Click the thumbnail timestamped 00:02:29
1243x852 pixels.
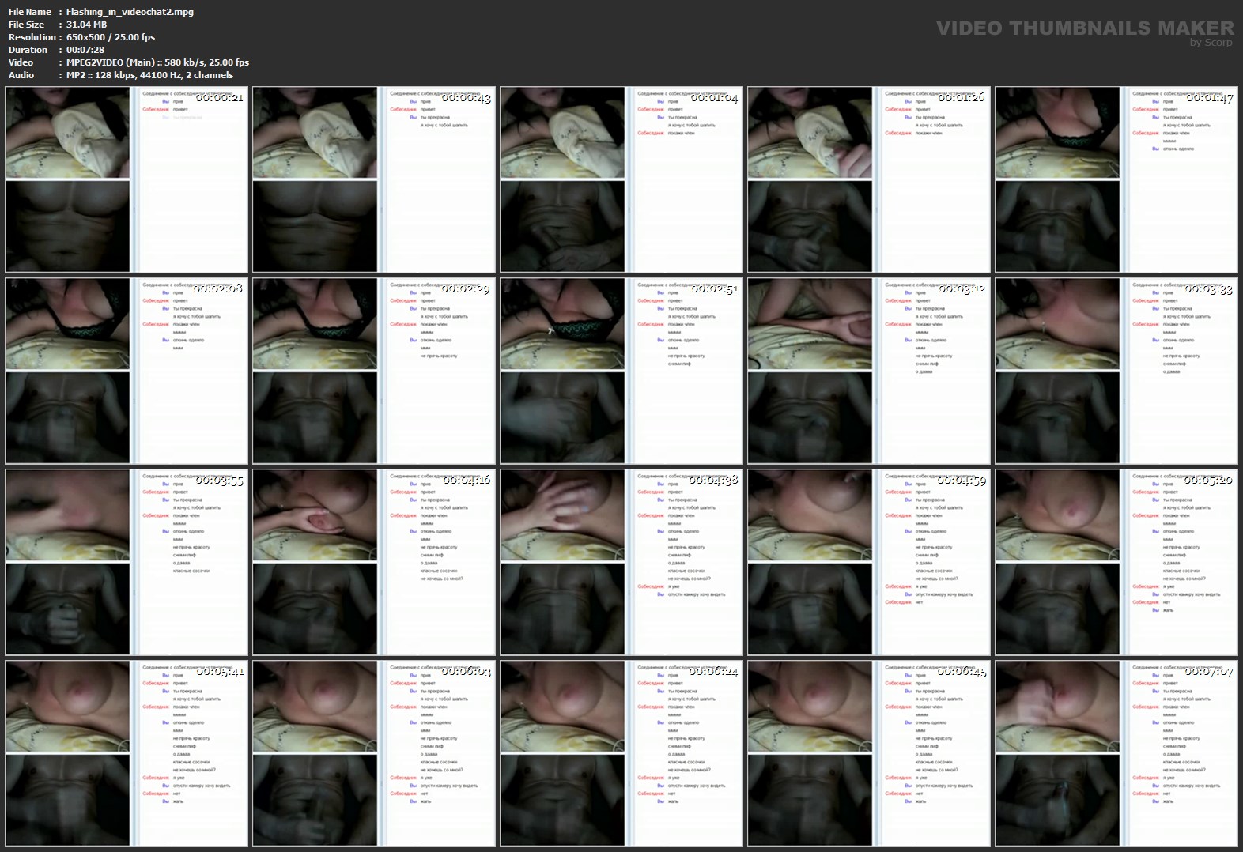pyautogui.click(x=374, y=371)
